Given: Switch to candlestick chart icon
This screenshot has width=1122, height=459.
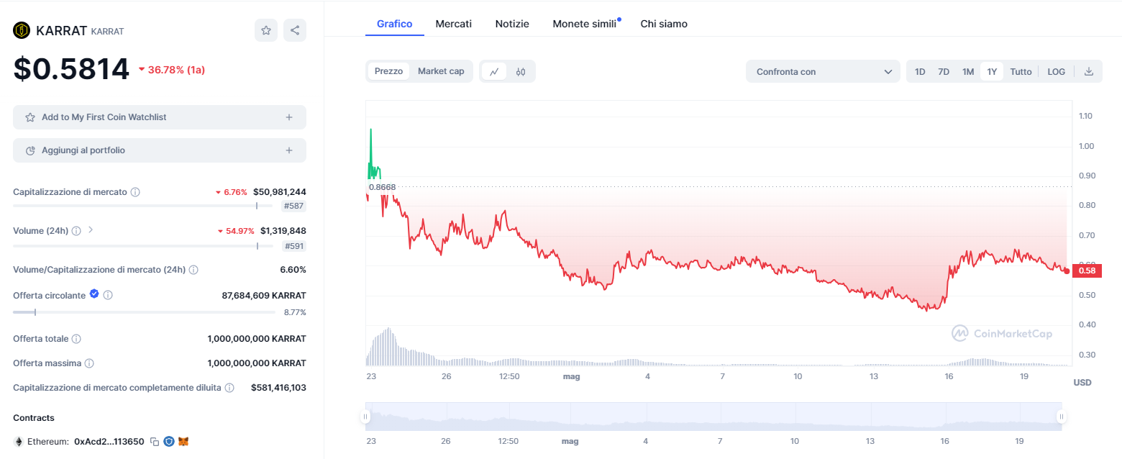Looking at the screenshot, I should coord(521,71).
